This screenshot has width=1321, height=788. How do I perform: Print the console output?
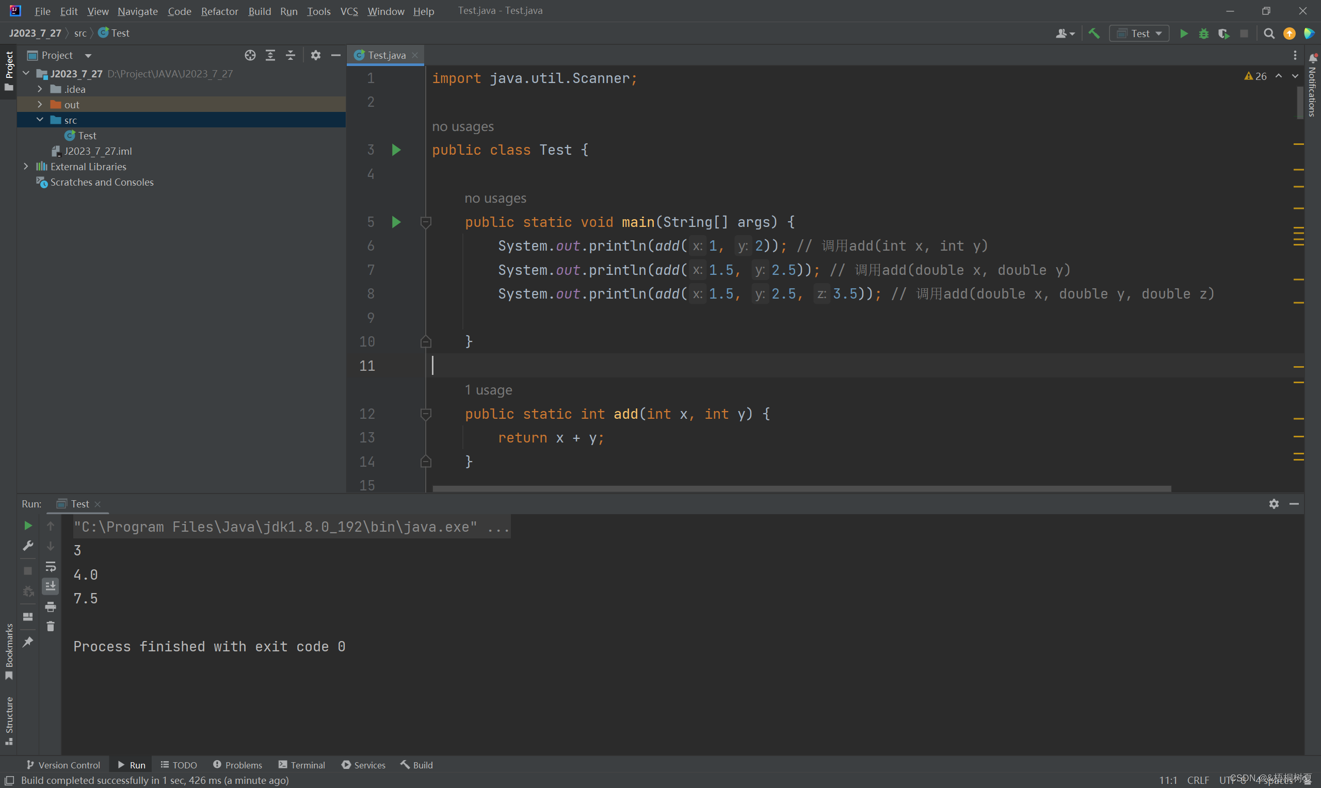(x=51, y=606)
